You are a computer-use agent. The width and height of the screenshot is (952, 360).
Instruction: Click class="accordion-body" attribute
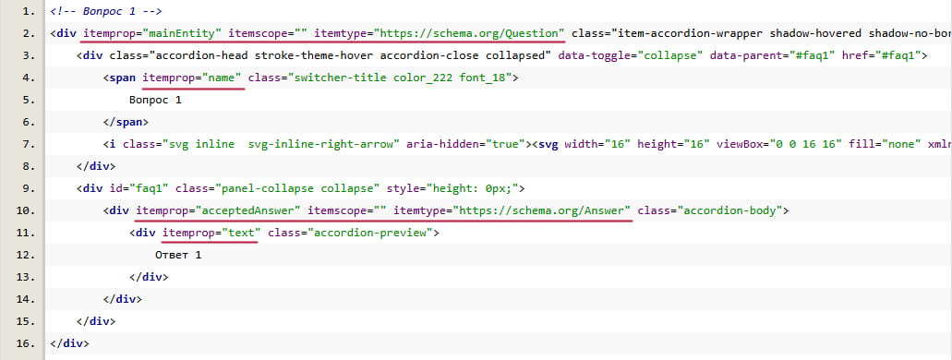(710, 210)
